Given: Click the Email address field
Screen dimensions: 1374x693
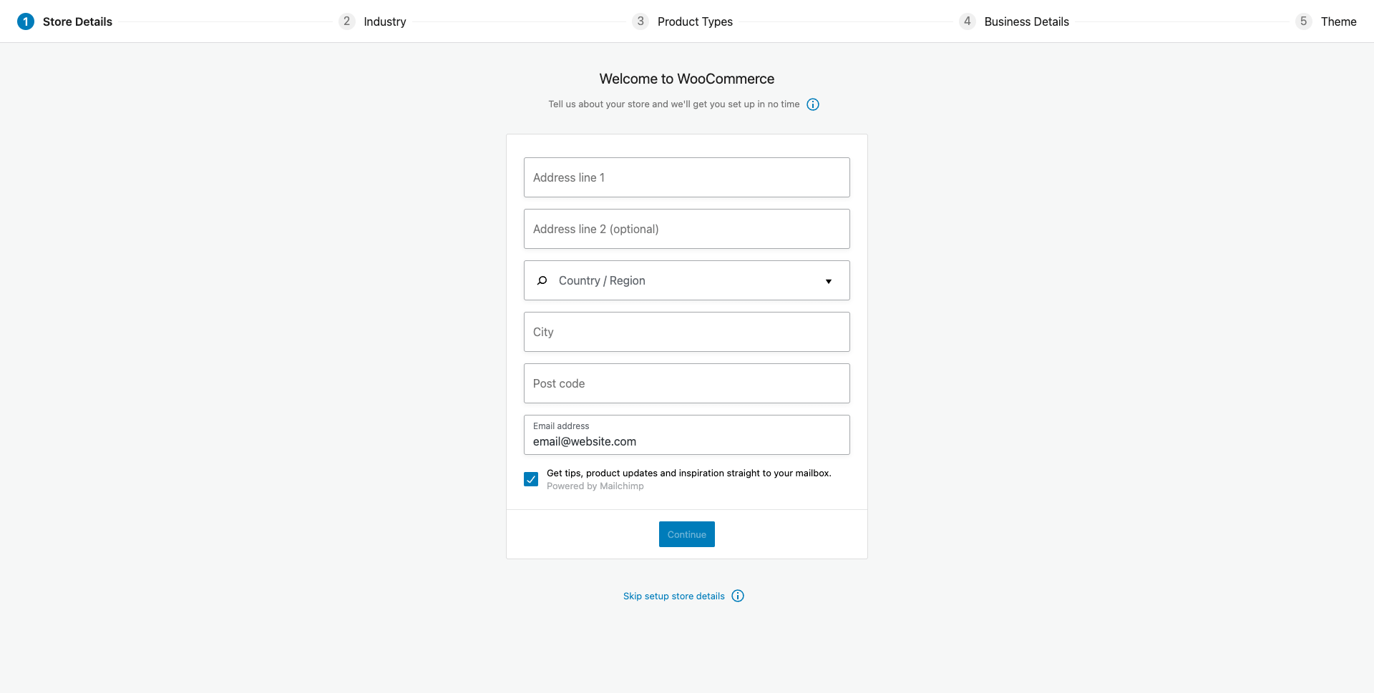Looking at the screenshot, I should [x=687, y=435].
